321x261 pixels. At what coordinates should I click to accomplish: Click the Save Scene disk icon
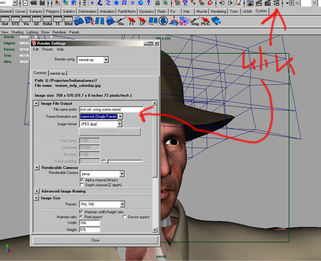(x=42, y=3)
